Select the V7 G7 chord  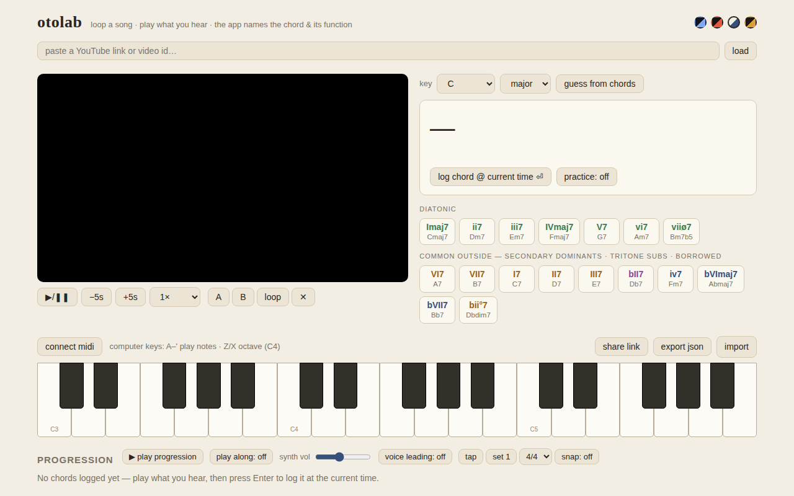click(x=602, y=231)
